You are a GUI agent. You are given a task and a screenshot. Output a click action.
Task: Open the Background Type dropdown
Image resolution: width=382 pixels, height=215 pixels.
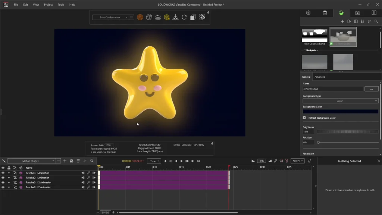(340, 101)
